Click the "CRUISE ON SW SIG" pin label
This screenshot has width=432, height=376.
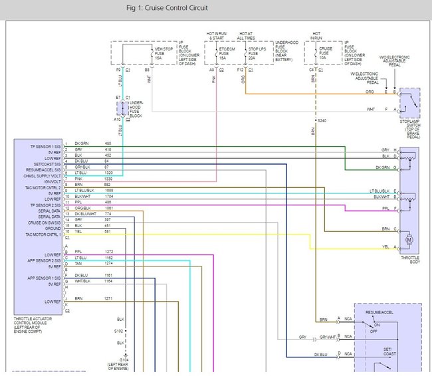pos(44,223)
